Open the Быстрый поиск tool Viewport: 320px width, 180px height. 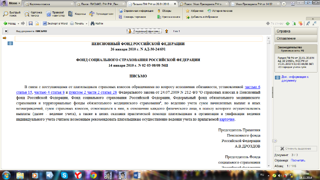[12, 14]
